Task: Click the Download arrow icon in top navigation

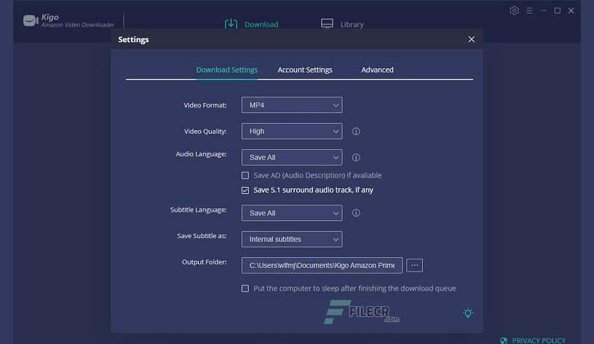Action: point(231,24)
